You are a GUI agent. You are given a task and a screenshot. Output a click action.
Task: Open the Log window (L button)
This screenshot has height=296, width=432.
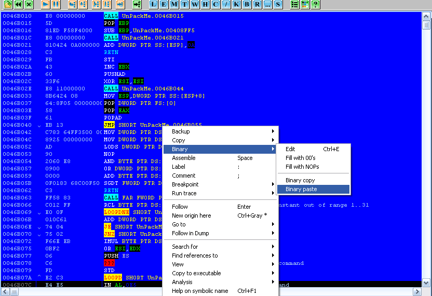coord(154,4)
